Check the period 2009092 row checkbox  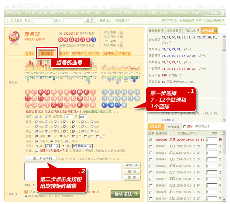click(151, 146)
